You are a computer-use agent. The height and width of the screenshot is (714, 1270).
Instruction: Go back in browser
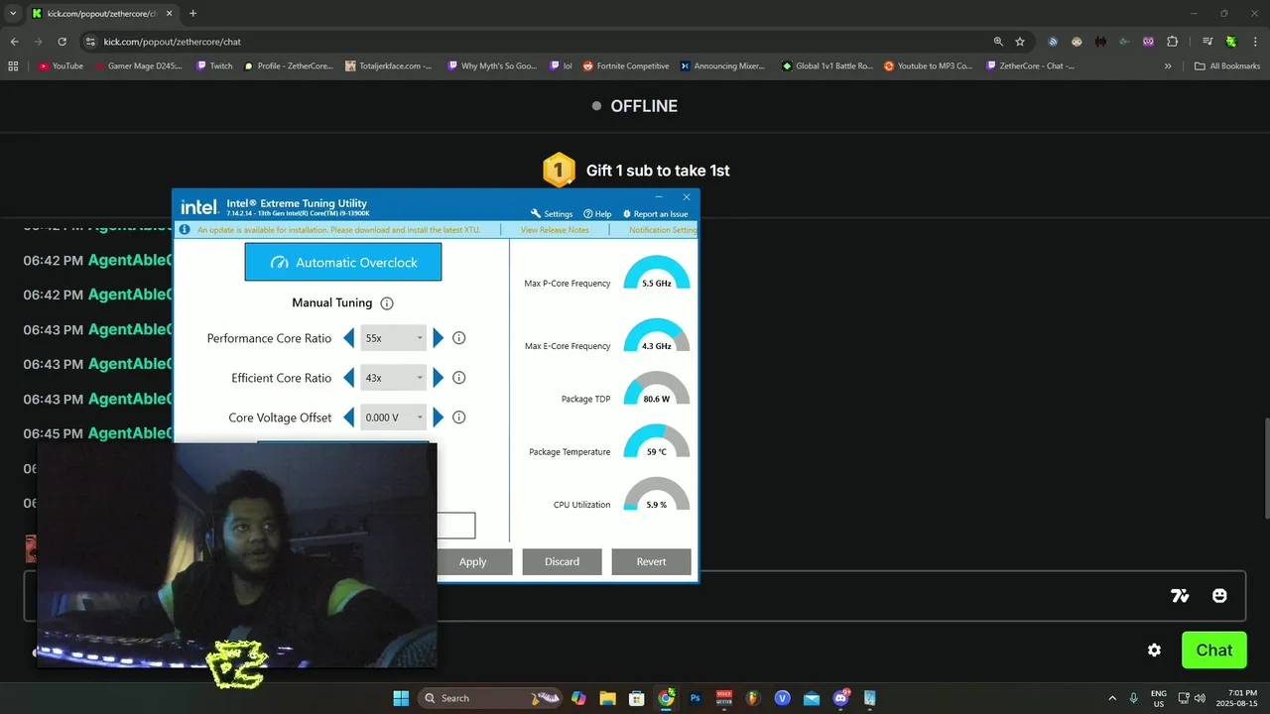point(14,42)
